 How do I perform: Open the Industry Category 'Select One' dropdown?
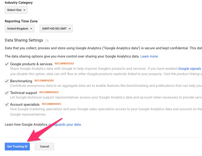[x=16, y=10]
